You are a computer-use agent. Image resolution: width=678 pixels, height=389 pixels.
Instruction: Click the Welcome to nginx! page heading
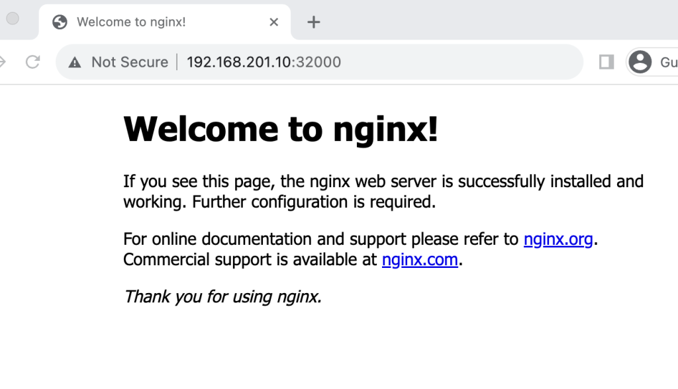[281, 129]
